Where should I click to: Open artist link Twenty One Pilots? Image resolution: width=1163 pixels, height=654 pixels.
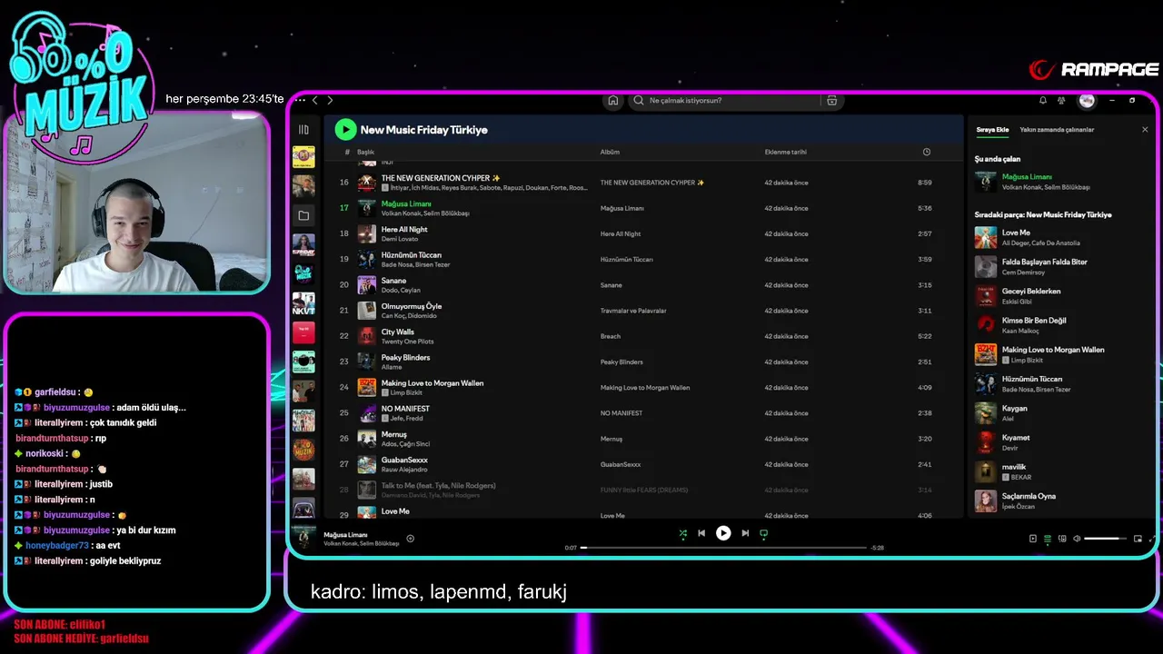[407, 342]
